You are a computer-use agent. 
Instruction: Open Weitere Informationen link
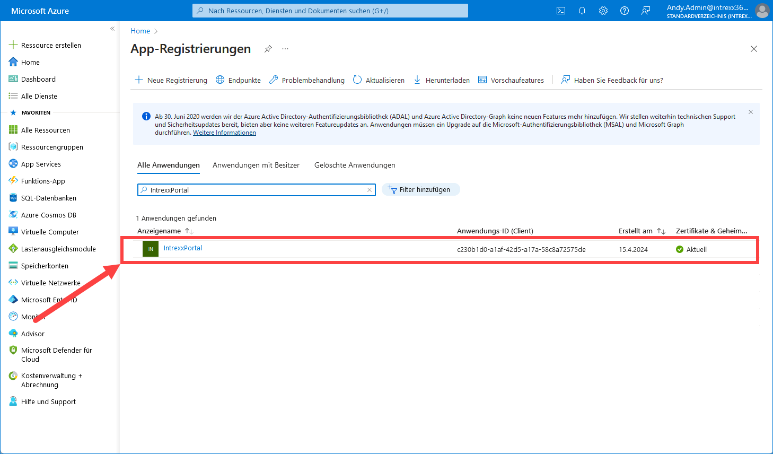[224, 133]
